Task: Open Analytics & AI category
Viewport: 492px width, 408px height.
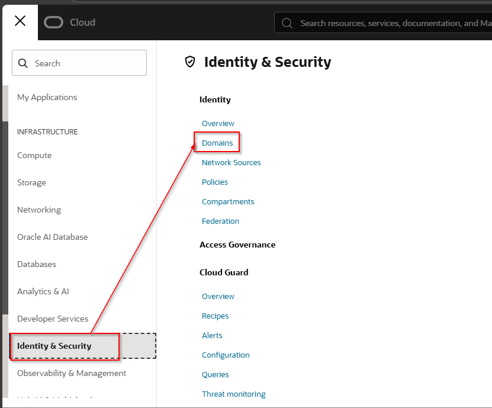Action: 43,291
